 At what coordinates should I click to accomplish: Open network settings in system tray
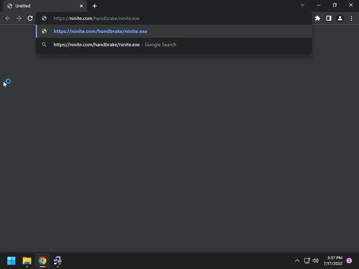click(307, 261)
